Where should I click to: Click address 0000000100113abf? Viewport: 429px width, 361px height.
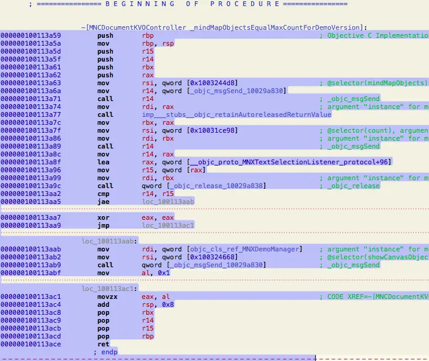[x=30, y=273]
